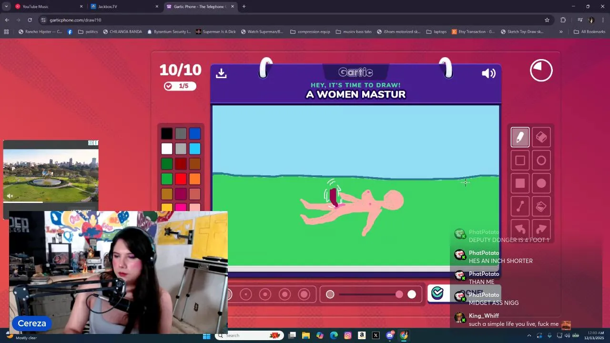610x343 pixels.
Task: Adjust the opacity slider handle
Action: tap(399, 294)
